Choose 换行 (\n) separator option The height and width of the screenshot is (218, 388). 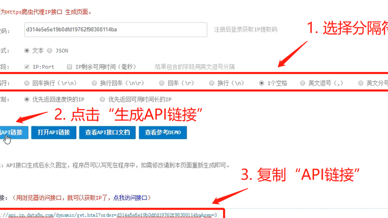(x=212, y=83)
